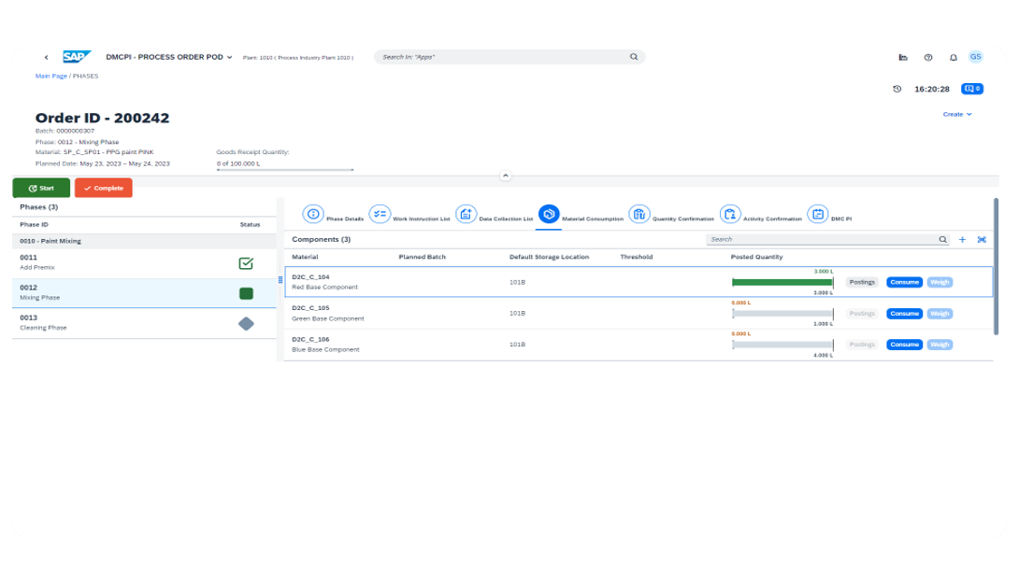This screenshot has width=1019, height=565.
Task: Click the plus icon to add component
Action: pos(962,240)
